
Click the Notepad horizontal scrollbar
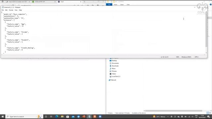tap(103, 55)
